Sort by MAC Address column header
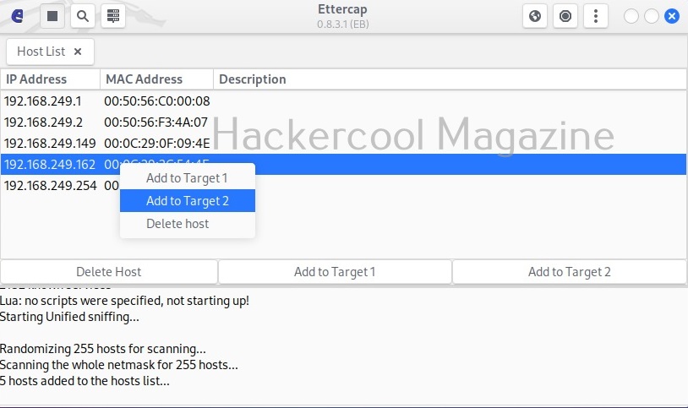The image size is (688, 408). click(156, 79)
